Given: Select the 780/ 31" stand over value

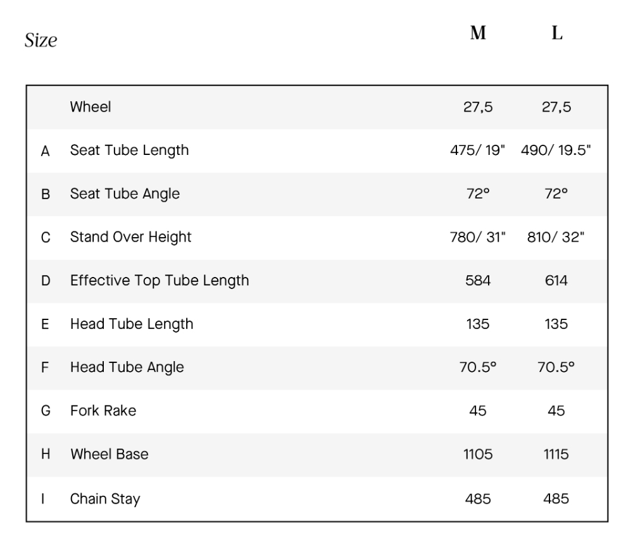Looking at the screenshot, I should (478, 237).
